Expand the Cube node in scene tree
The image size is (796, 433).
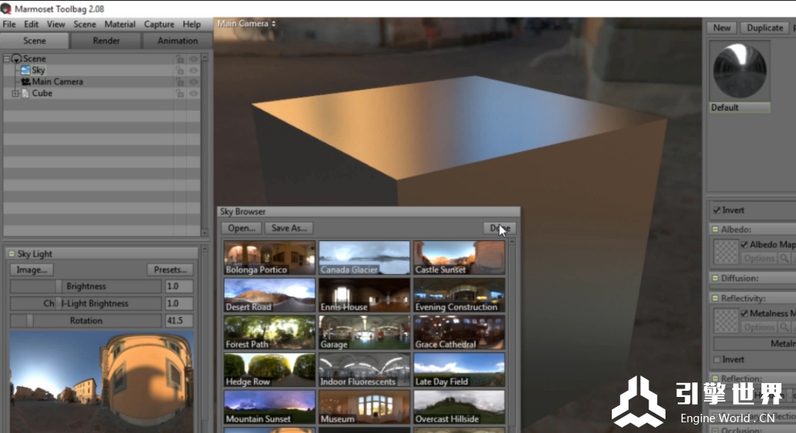click(x=15, y=94)
